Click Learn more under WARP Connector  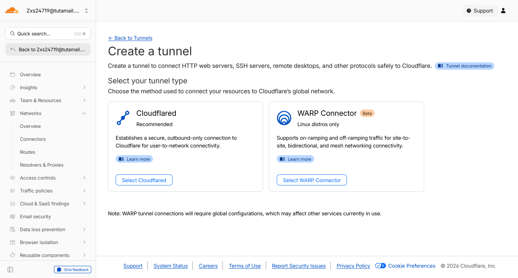click(295, 159)
